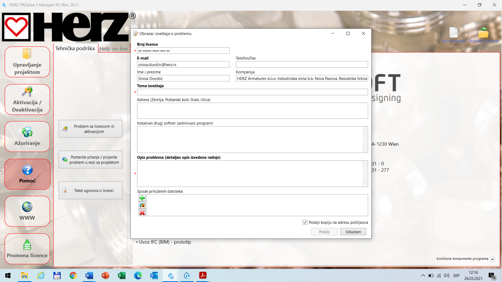Click scroll-down arrow of Instaliran drugi softver box
The width and height of the screenshot is (502, 282).
pos(365,150)
